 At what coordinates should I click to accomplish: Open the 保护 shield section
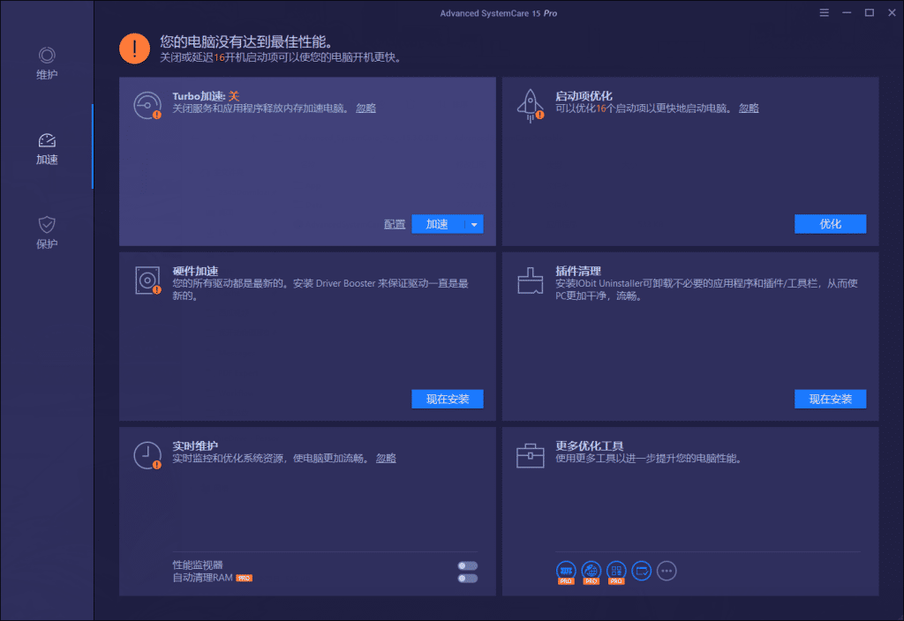pos(47,232)
